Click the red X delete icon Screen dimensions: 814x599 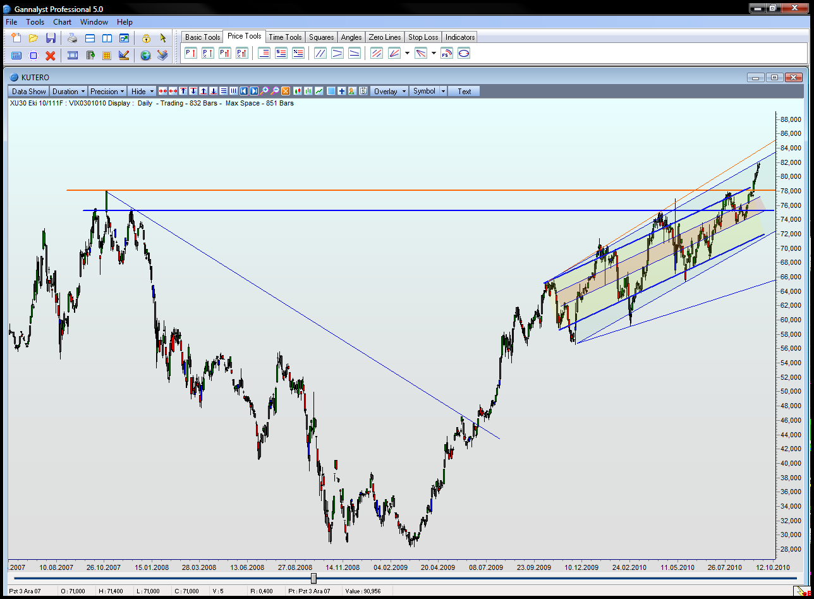click(x=51, y=56)
